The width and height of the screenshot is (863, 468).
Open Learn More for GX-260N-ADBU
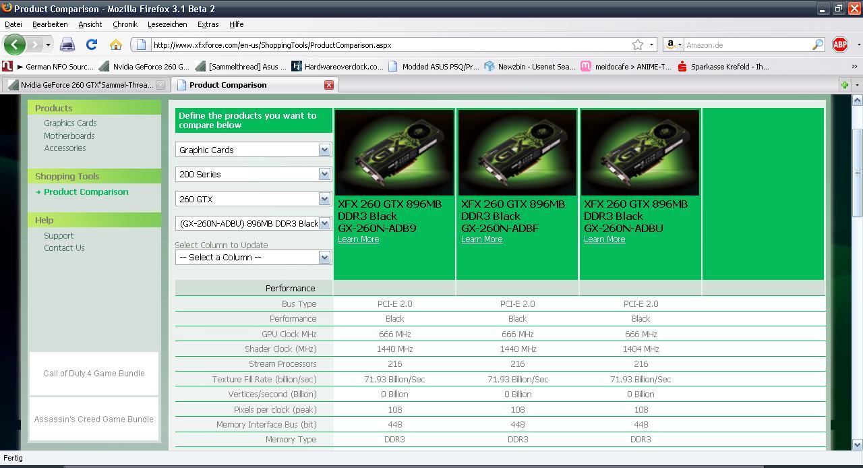(x=604, y=239)
